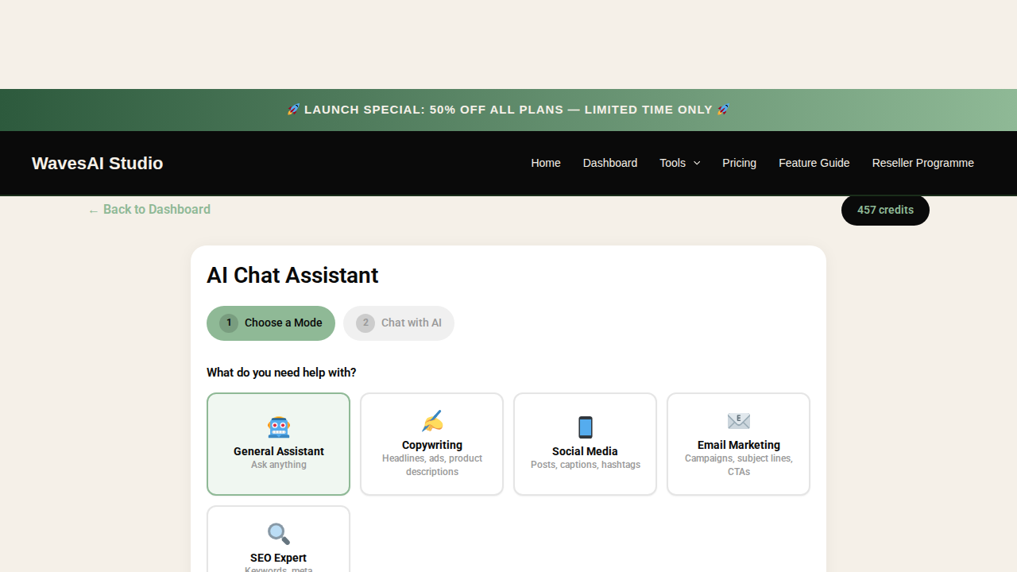Expand the Tools dropdown chevron
Screen dimensions: 1017x572
697,163
